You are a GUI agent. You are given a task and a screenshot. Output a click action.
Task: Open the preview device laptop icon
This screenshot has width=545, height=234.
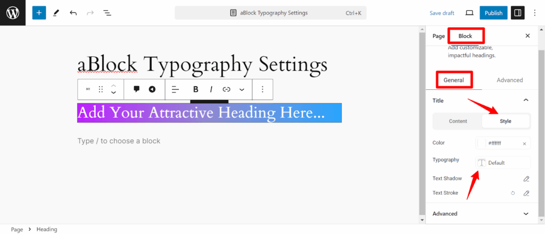point(469,13)
